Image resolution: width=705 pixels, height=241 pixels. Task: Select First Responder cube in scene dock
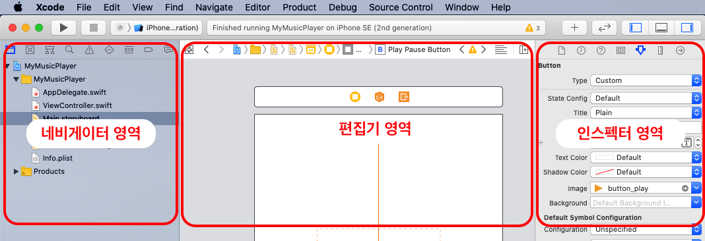click(380, 97)
